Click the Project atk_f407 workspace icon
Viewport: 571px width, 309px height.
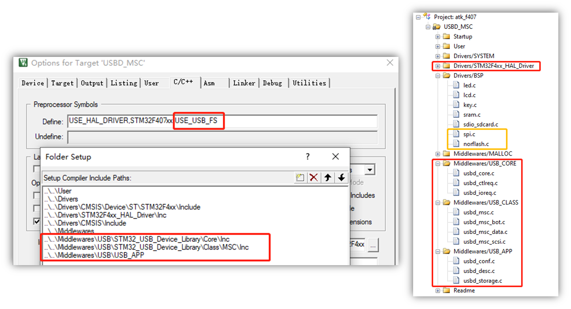(427, 16)
